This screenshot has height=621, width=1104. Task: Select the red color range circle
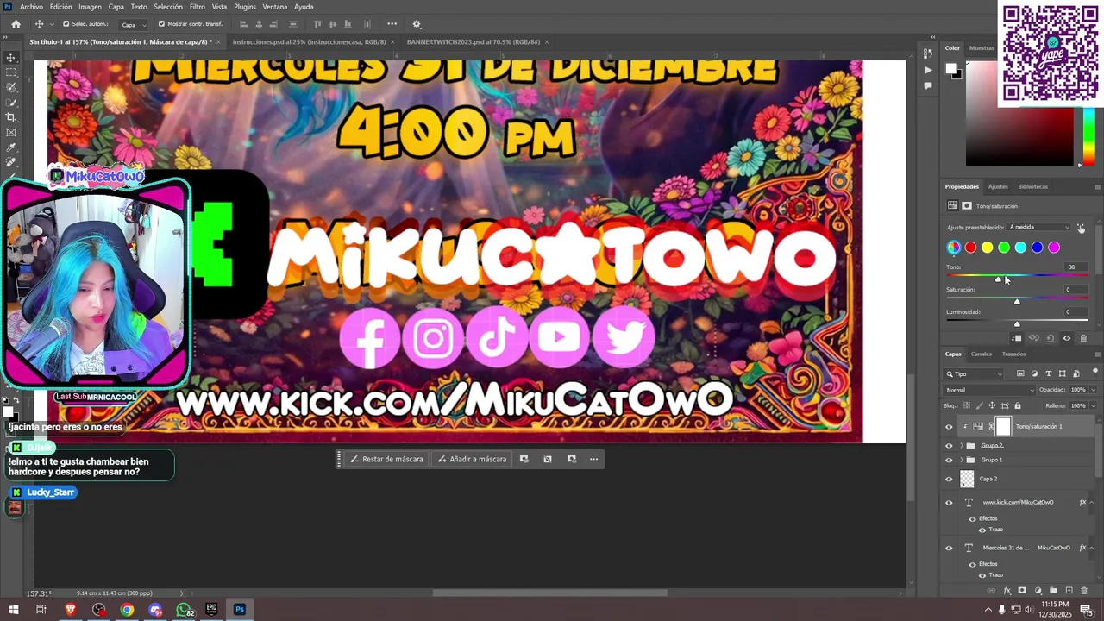tap(970, 248)
